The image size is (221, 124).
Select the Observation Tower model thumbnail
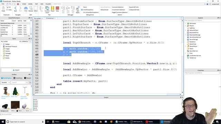point(6,91)
